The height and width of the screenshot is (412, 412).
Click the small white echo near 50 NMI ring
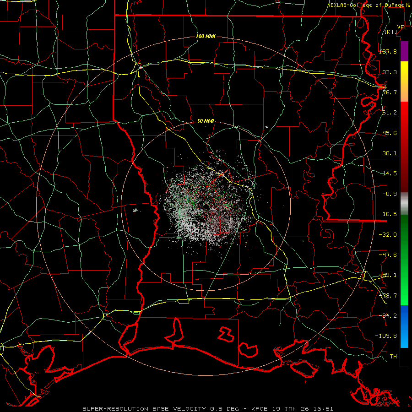click(x=266, y=127)
